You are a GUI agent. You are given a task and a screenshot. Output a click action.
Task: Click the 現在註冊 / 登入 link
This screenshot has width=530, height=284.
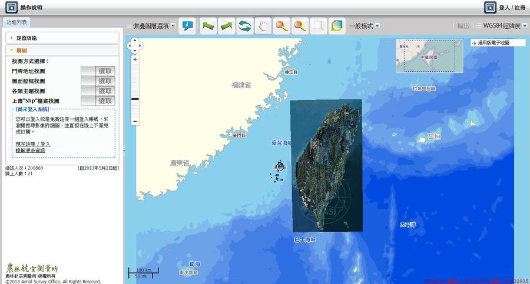[x=32, y=144]
